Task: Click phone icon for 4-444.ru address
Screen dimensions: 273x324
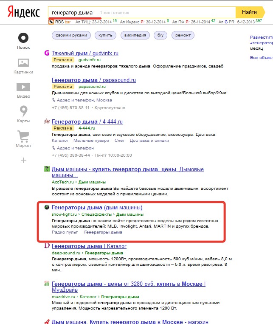Action: click(54, 148)
